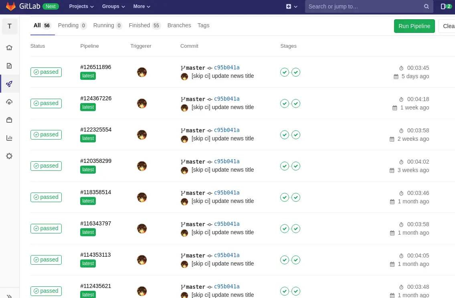
Task: Open pipeline #122325554 link
Action: pyautogui.click(x=96, y=130)
